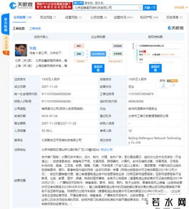Select the credit code 91110105669928206J beside 统一社会信用代码

56,94
